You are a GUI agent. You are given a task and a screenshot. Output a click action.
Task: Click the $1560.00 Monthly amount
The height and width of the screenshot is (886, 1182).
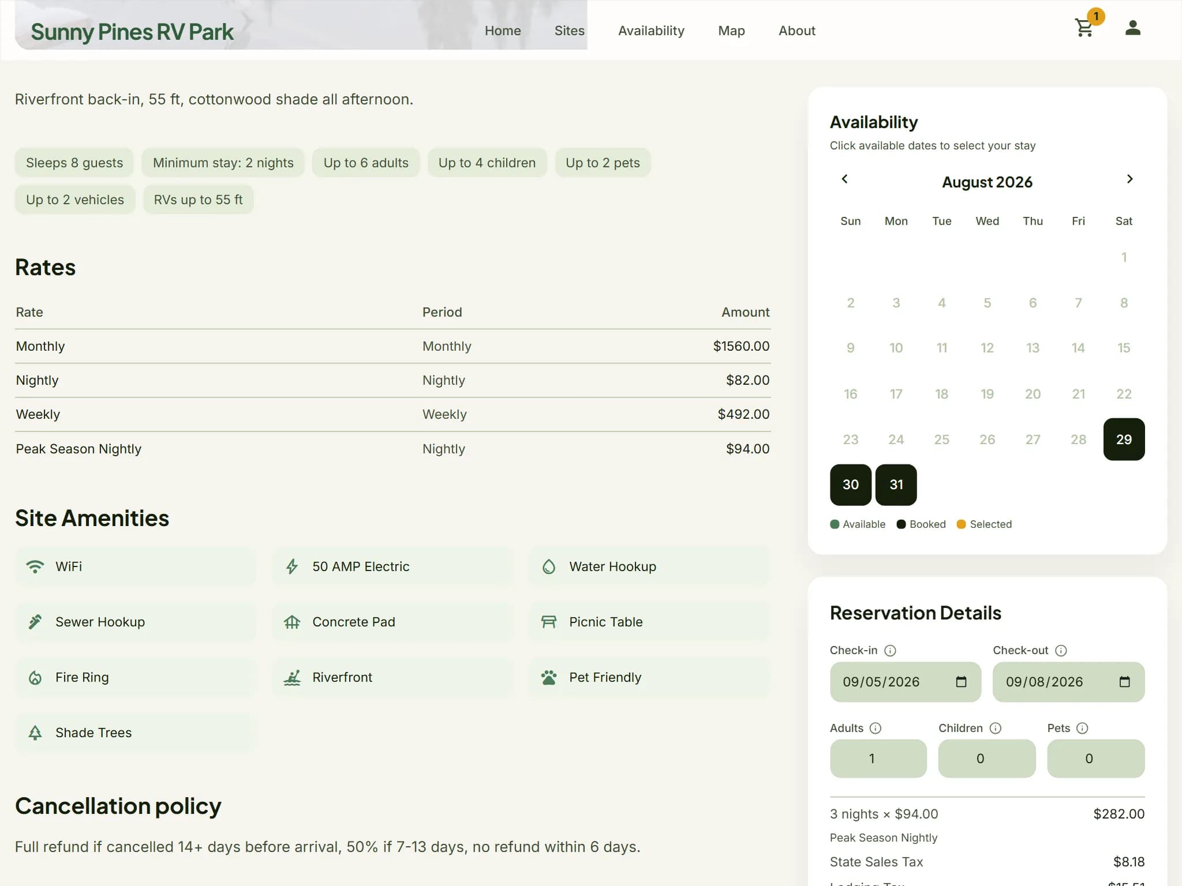coord(741,346)
